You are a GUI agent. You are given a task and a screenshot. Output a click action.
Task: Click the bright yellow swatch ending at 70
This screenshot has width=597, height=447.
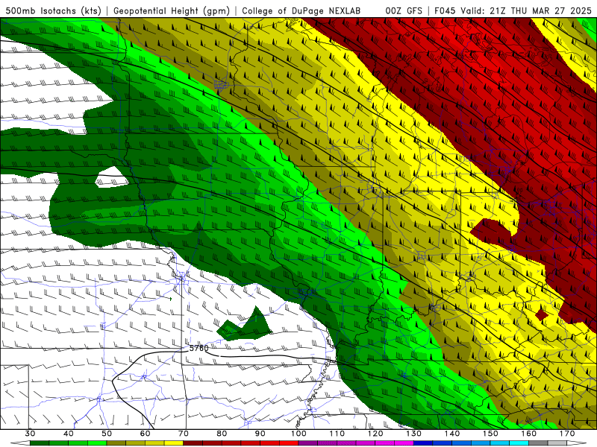pos(174,443)
